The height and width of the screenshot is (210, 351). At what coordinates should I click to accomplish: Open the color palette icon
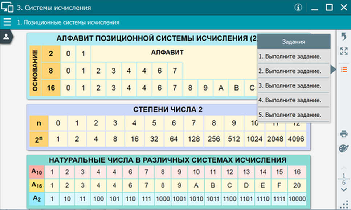(x=344, y=148)
